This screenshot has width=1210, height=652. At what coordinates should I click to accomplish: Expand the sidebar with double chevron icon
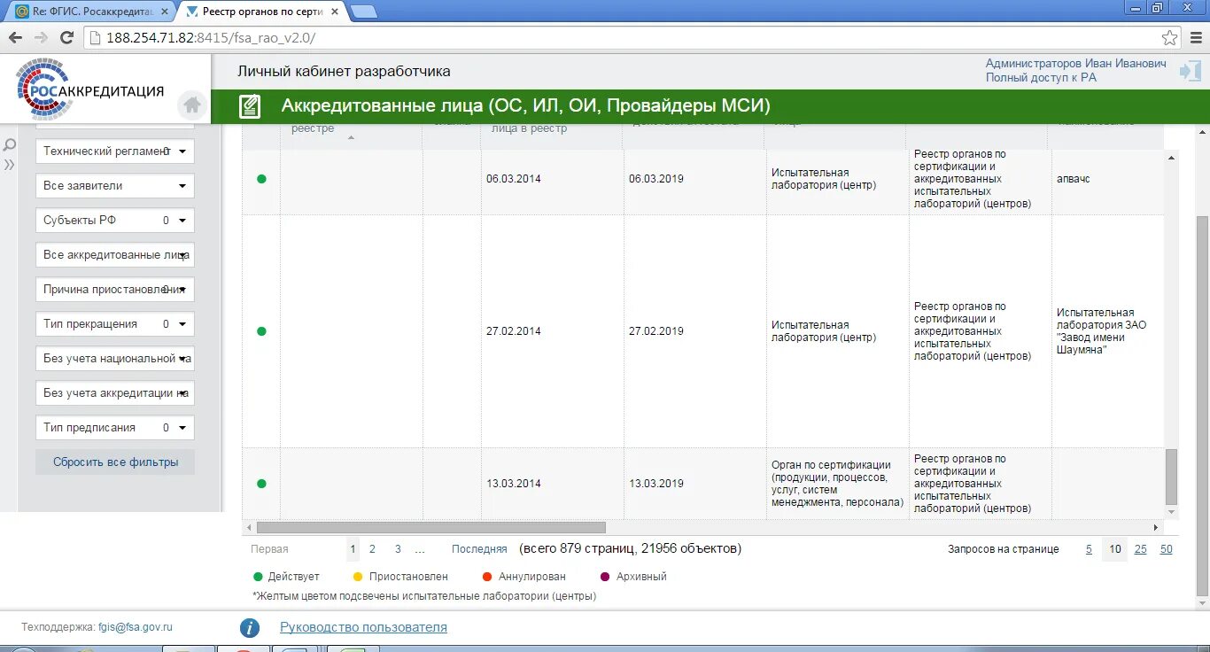10,165
